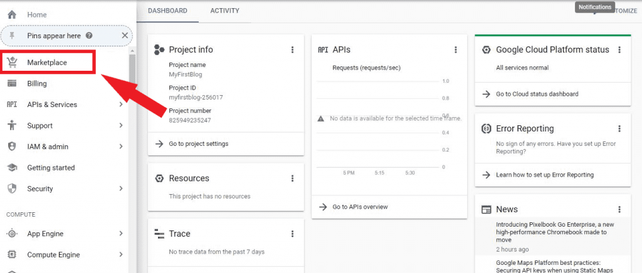Click the Trace bars icon
Viewport: 642px width, 273px height.
click(x=159, y=234)
